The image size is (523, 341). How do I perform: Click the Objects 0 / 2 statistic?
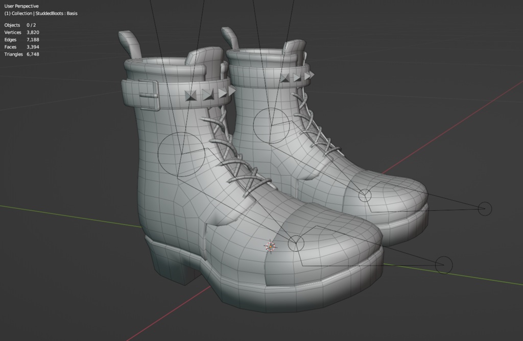click(x=19, y=25)
